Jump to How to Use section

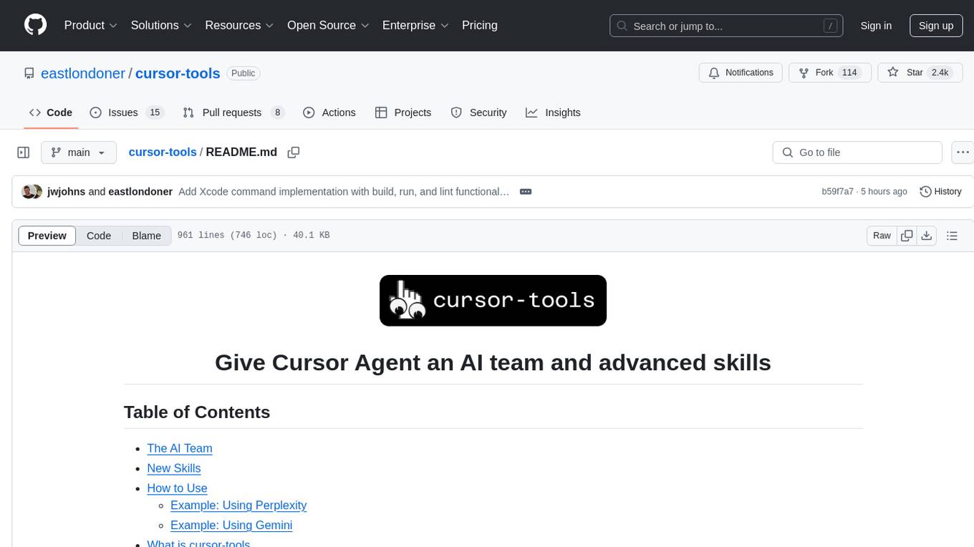[x=177, y=488]
